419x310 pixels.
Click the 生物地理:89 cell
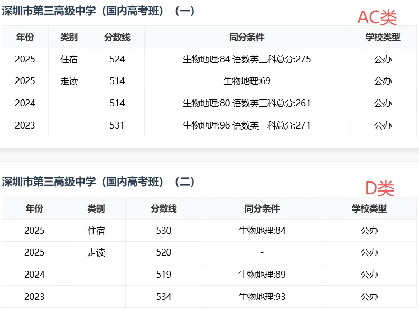click(262, 275)
